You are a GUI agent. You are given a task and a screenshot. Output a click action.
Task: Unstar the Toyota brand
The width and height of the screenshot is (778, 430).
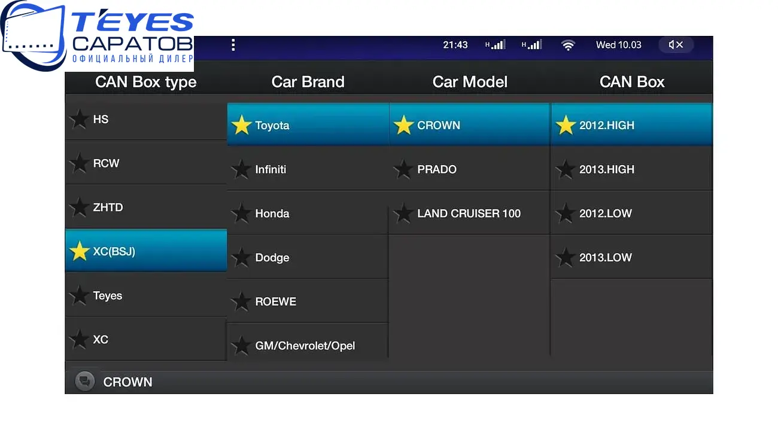(x=241, y=125)
